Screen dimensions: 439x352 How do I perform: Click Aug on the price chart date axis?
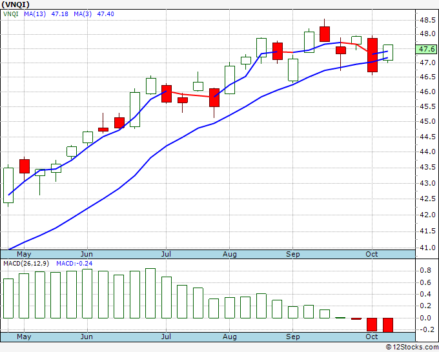[x=230, y=255]
